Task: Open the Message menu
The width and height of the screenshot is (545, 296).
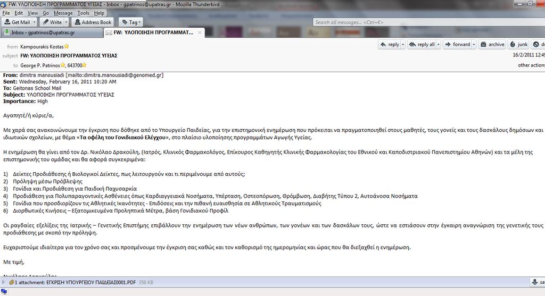Action: (63, 13)
